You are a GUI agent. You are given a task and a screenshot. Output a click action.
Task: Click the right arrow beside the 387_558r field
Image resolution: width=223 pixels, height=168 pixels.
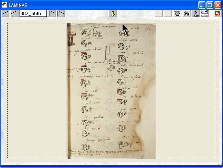52,14
